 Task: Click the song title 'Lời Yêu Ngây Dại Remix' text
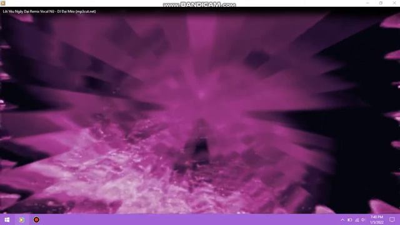point(21,11)
